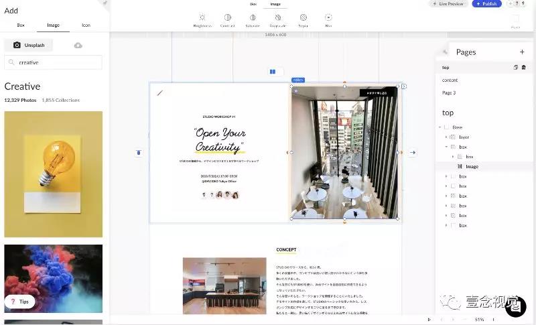The height and width of the screenshot is (325, 536).
Task: Delete the top page with trash icon
Action: [x=524, y=67]
